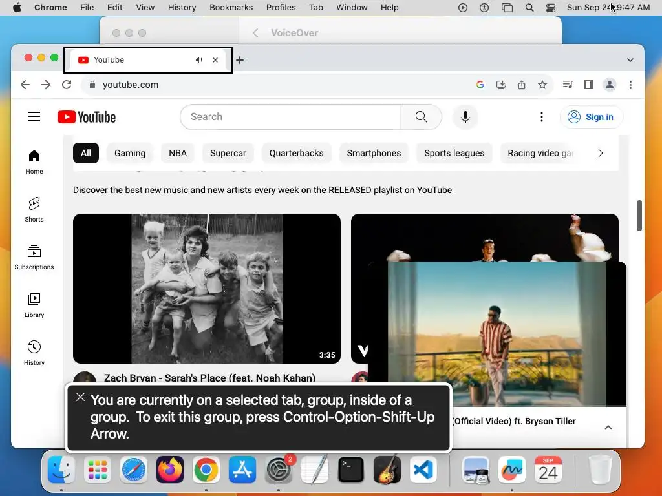
Task: Open a new tab with plus button
Action: pyautogui.click(x=240, y=60)
